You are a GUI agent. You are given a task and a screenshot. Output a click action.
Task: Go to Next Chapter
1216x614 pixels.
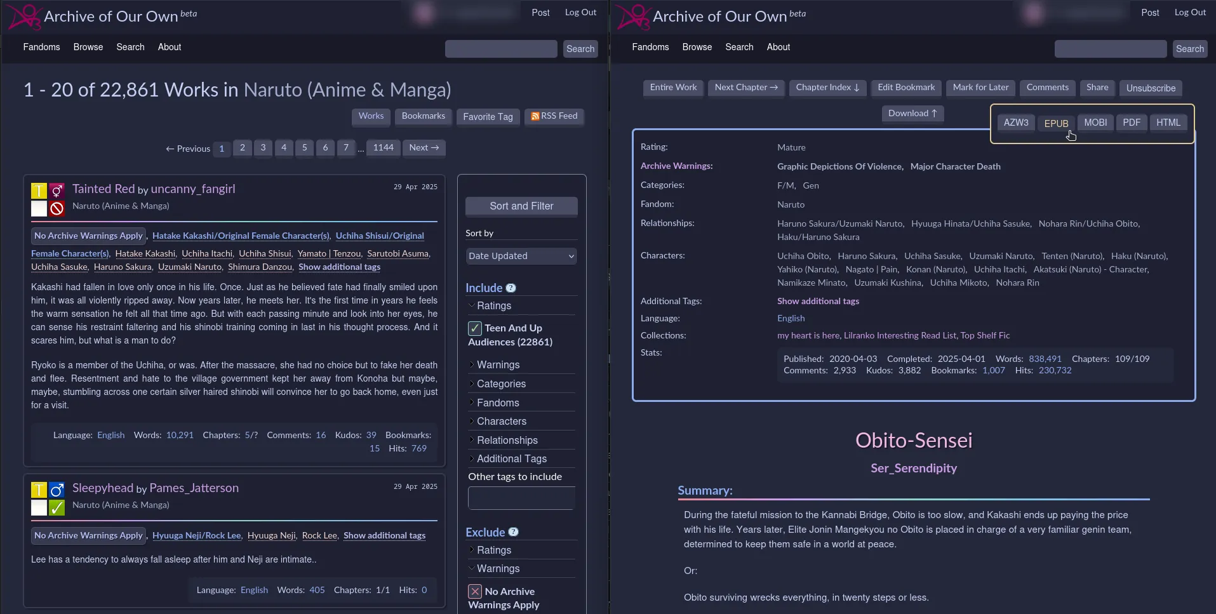(746, 88)
